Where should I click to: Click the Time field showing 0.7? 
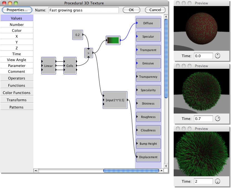tap(203, 119)
